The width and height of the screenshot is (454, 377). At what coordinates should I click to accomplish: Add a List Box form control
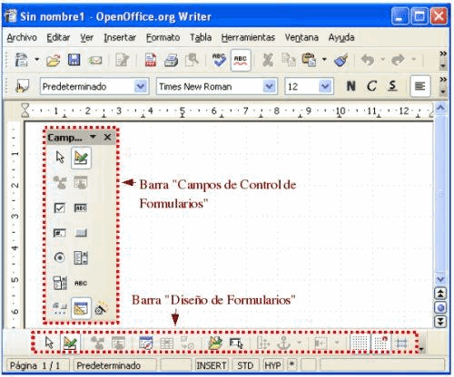coord(81,257)
